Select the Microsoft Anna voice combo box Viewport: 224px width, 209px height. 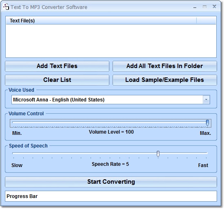coord(111,99)
